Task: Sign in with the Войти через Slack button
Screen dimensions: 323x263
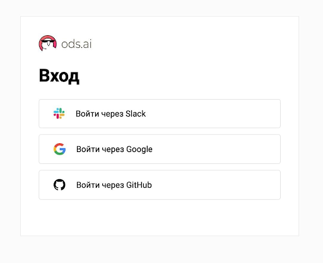Action: click(160, 114)
